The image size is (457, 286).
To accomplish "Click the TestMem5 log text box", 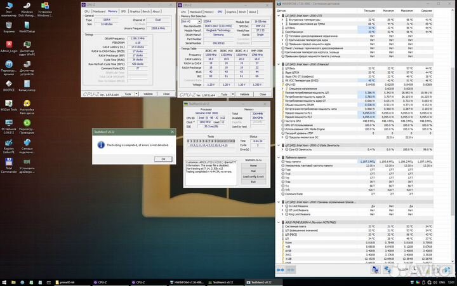I will [x=211, y=173].
